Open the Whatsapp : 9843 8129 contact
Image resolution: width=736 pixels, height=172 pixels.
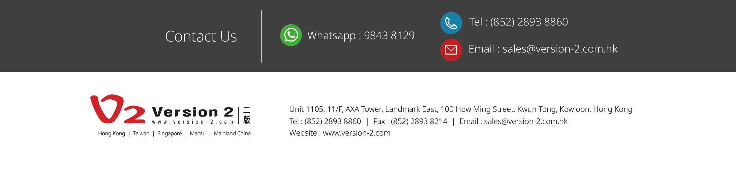coord(361,36)
